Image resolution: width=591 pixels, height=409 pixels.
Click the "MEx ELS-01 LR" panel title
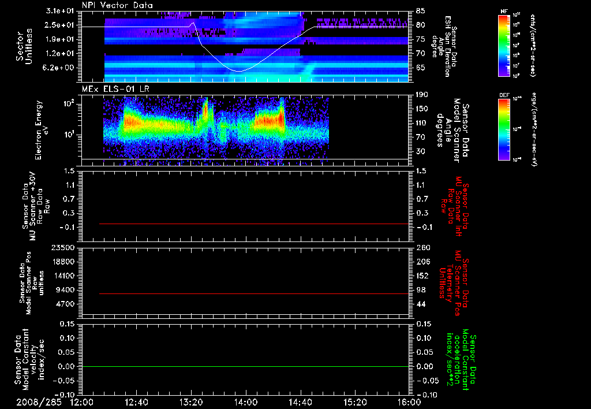tap(115, 89)
